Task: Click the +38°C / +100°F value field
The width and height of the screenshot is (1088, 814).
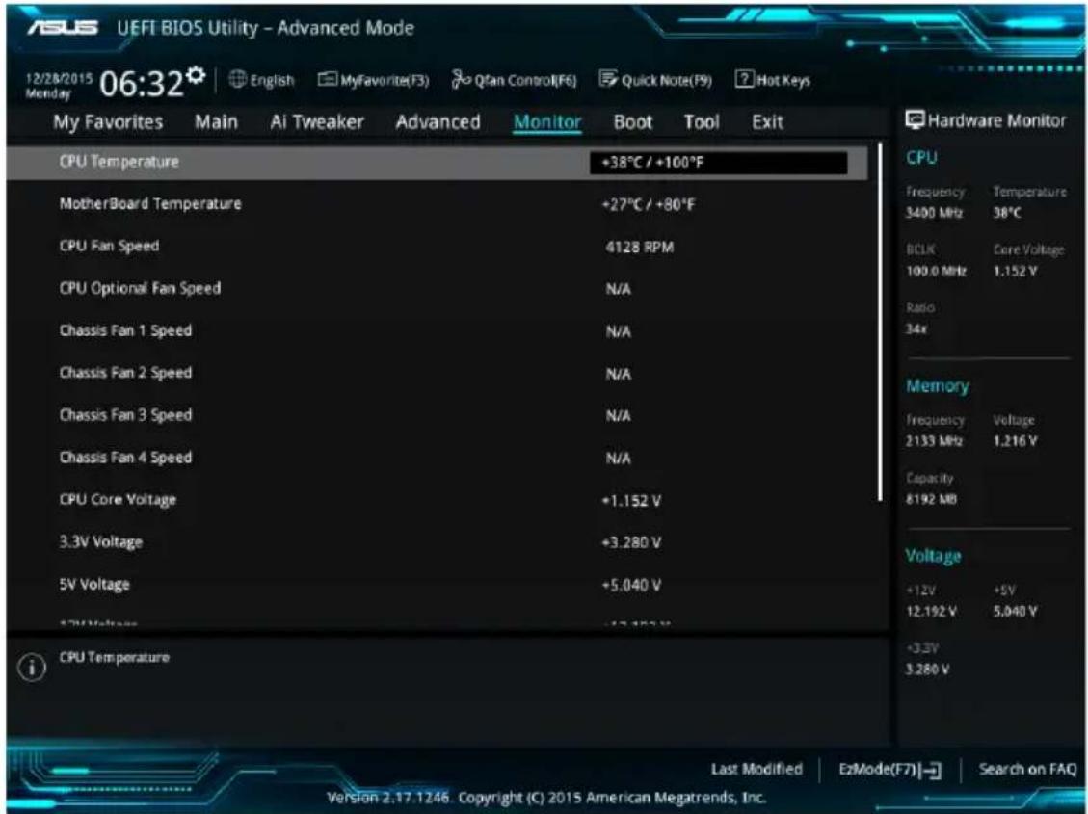Action: pos(718,162)
